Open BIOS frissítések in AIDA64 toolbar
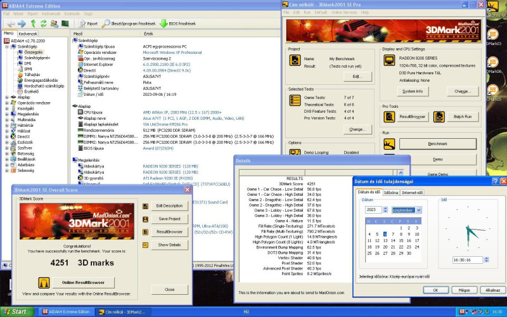 (178, 23)
